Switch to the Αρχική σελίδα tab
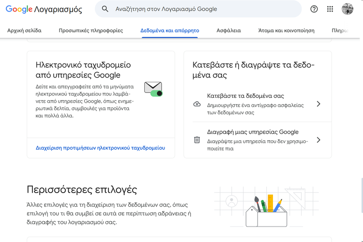Viewport: 363px width, 242px height. (24, 30)
